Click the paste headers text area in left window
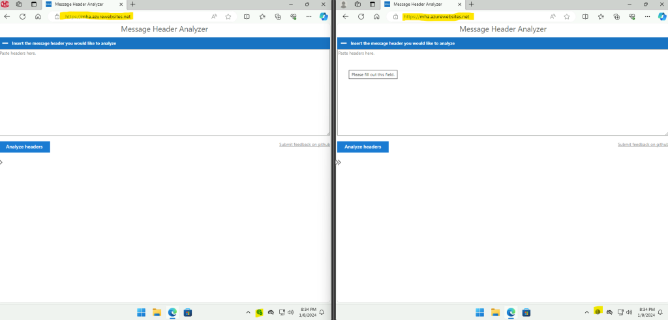 coord(165,93)
